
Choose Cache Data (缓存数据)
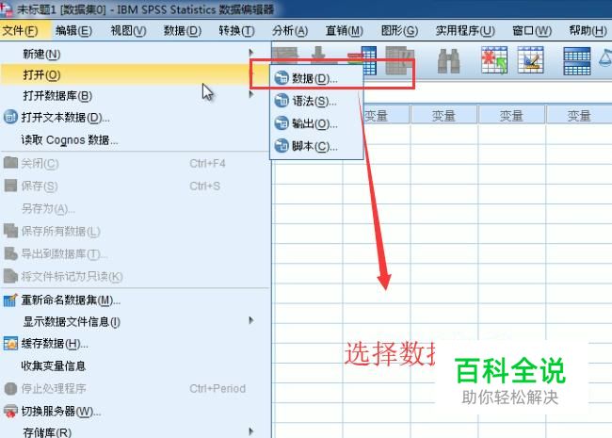(x=135, y=344)
